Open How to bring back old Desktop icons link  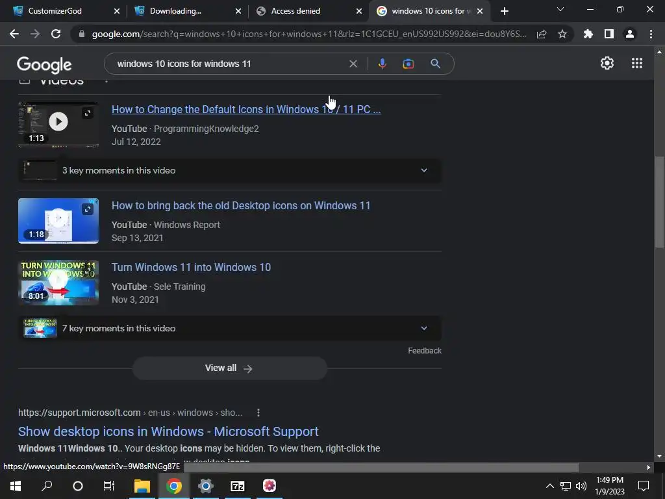point(241,206)
